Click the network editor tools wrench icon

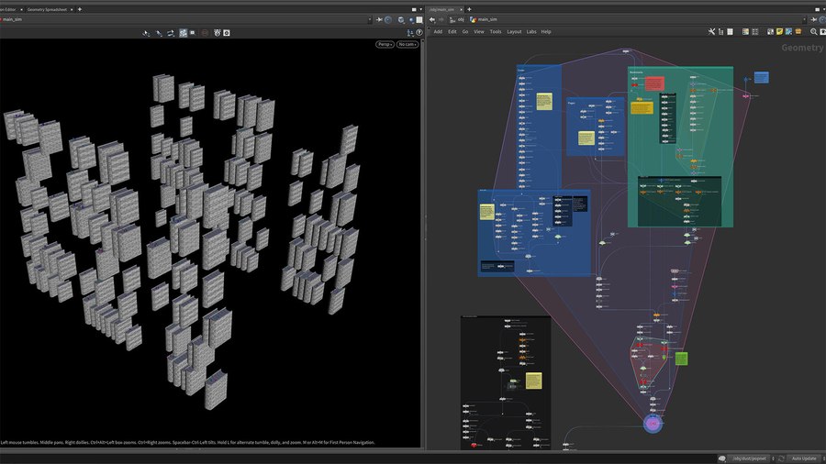point(713,31)
